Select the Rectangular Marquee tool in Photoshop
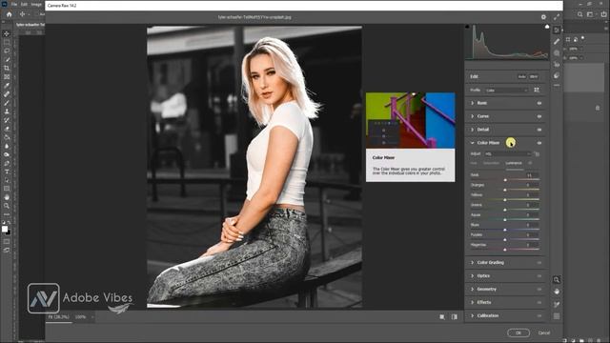This screenshot has width=610, height=343. [x=7, y=42]
